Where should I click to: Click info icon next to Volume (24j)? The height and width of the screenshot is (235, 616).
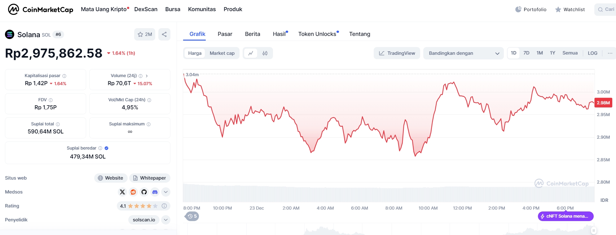pyautogui.click(x=141, y=76)
